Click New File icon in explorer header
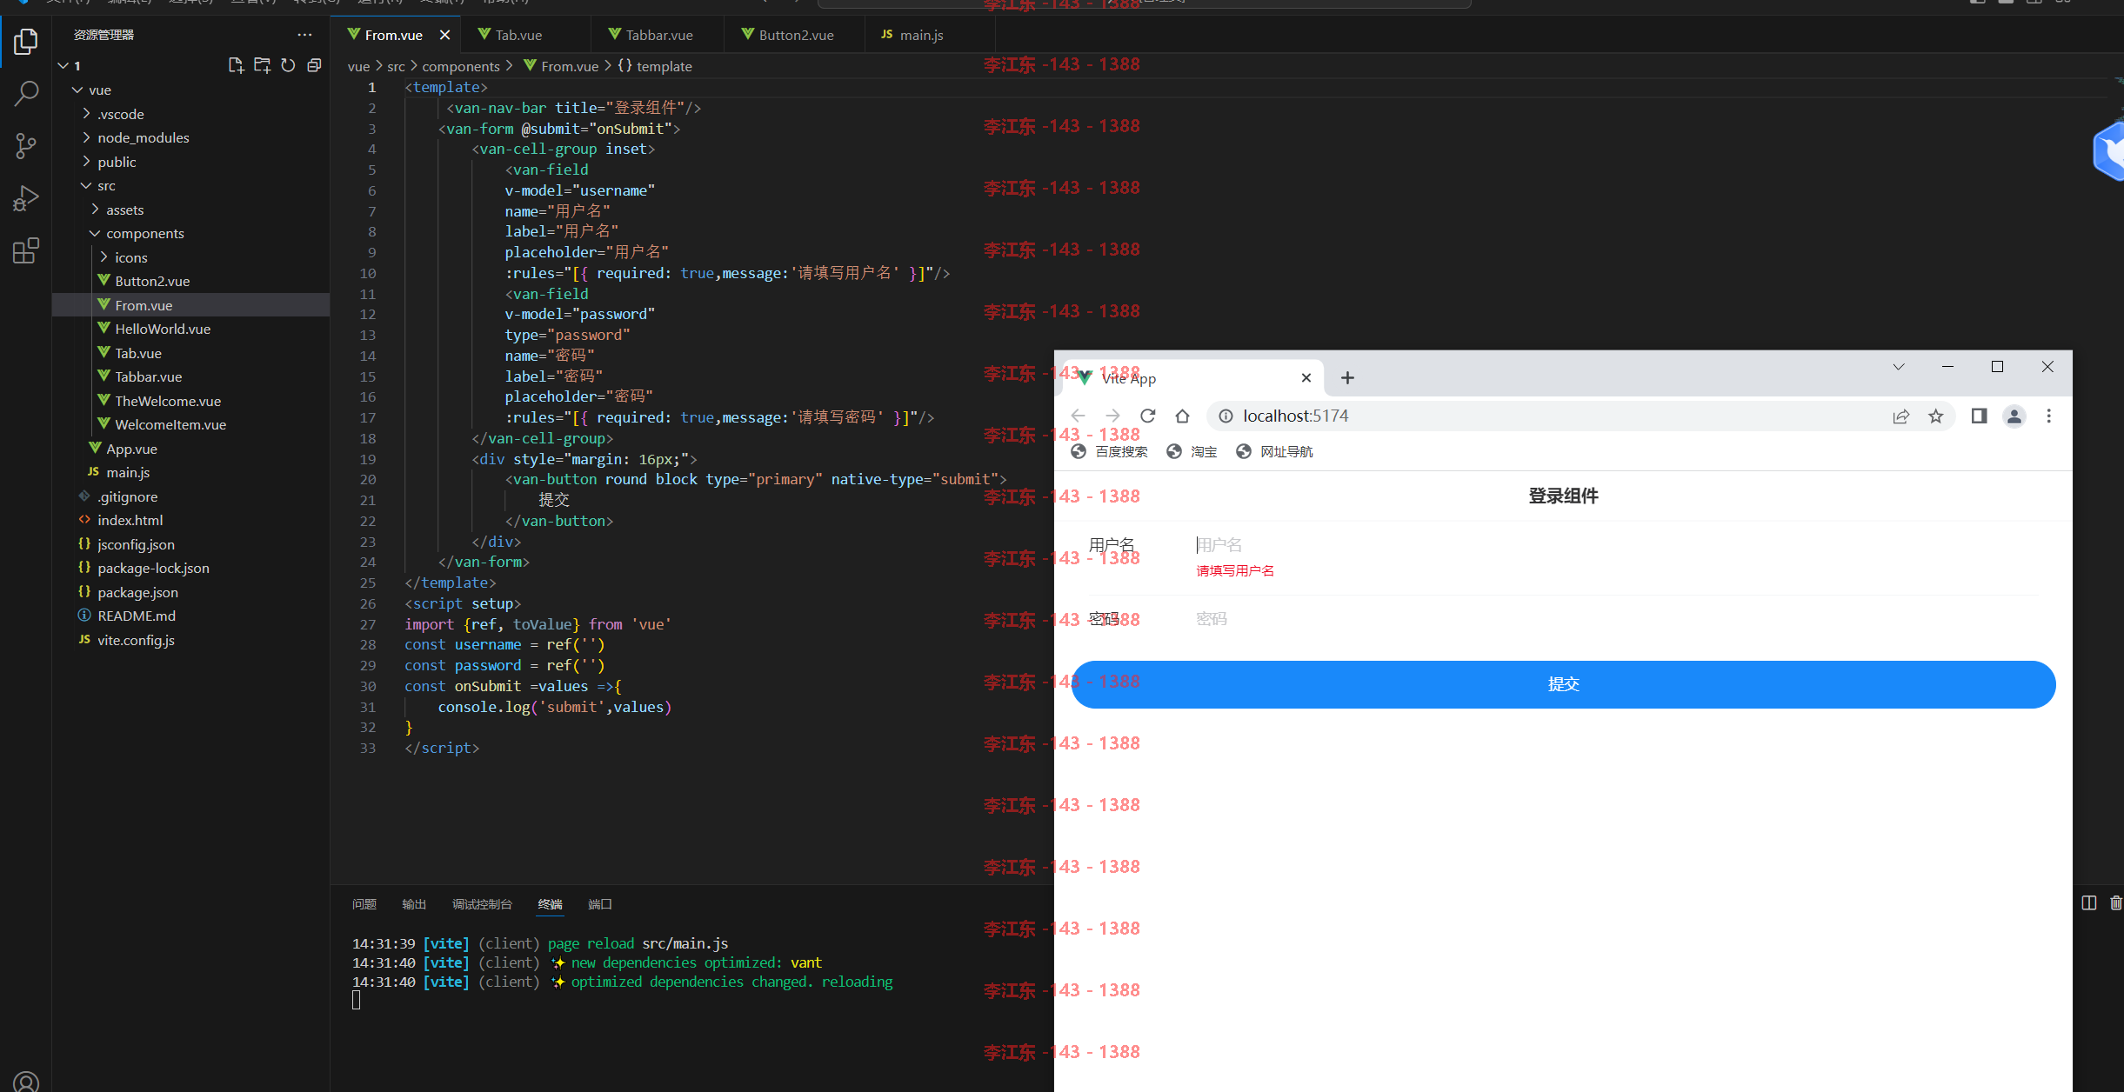 tap(236, 65)
